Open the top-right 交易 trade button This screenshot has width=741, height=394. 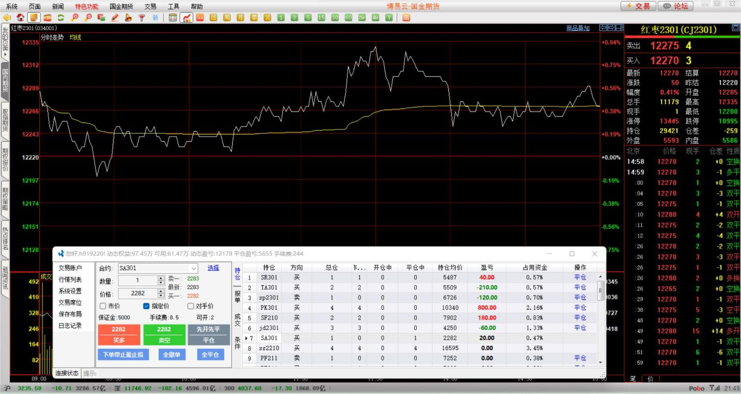638,6
